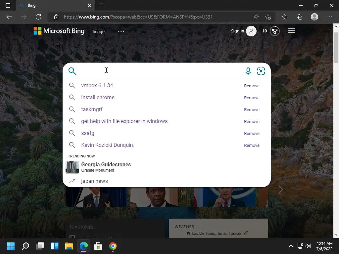Viewport: 339px width, 254px height.
Task: Click the Sign in avatar icon
Action: click(x=251, y=31)
